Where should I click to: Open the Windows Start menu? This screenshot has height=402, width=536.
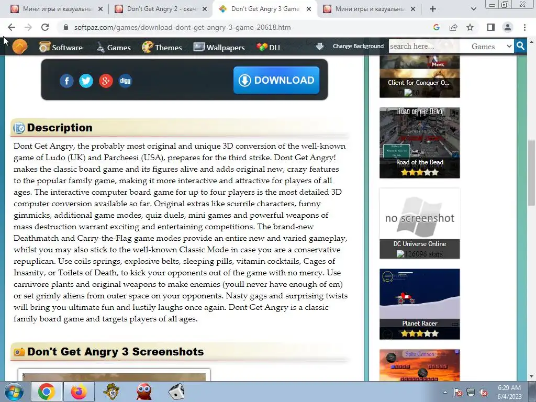[x=14, y=392]
